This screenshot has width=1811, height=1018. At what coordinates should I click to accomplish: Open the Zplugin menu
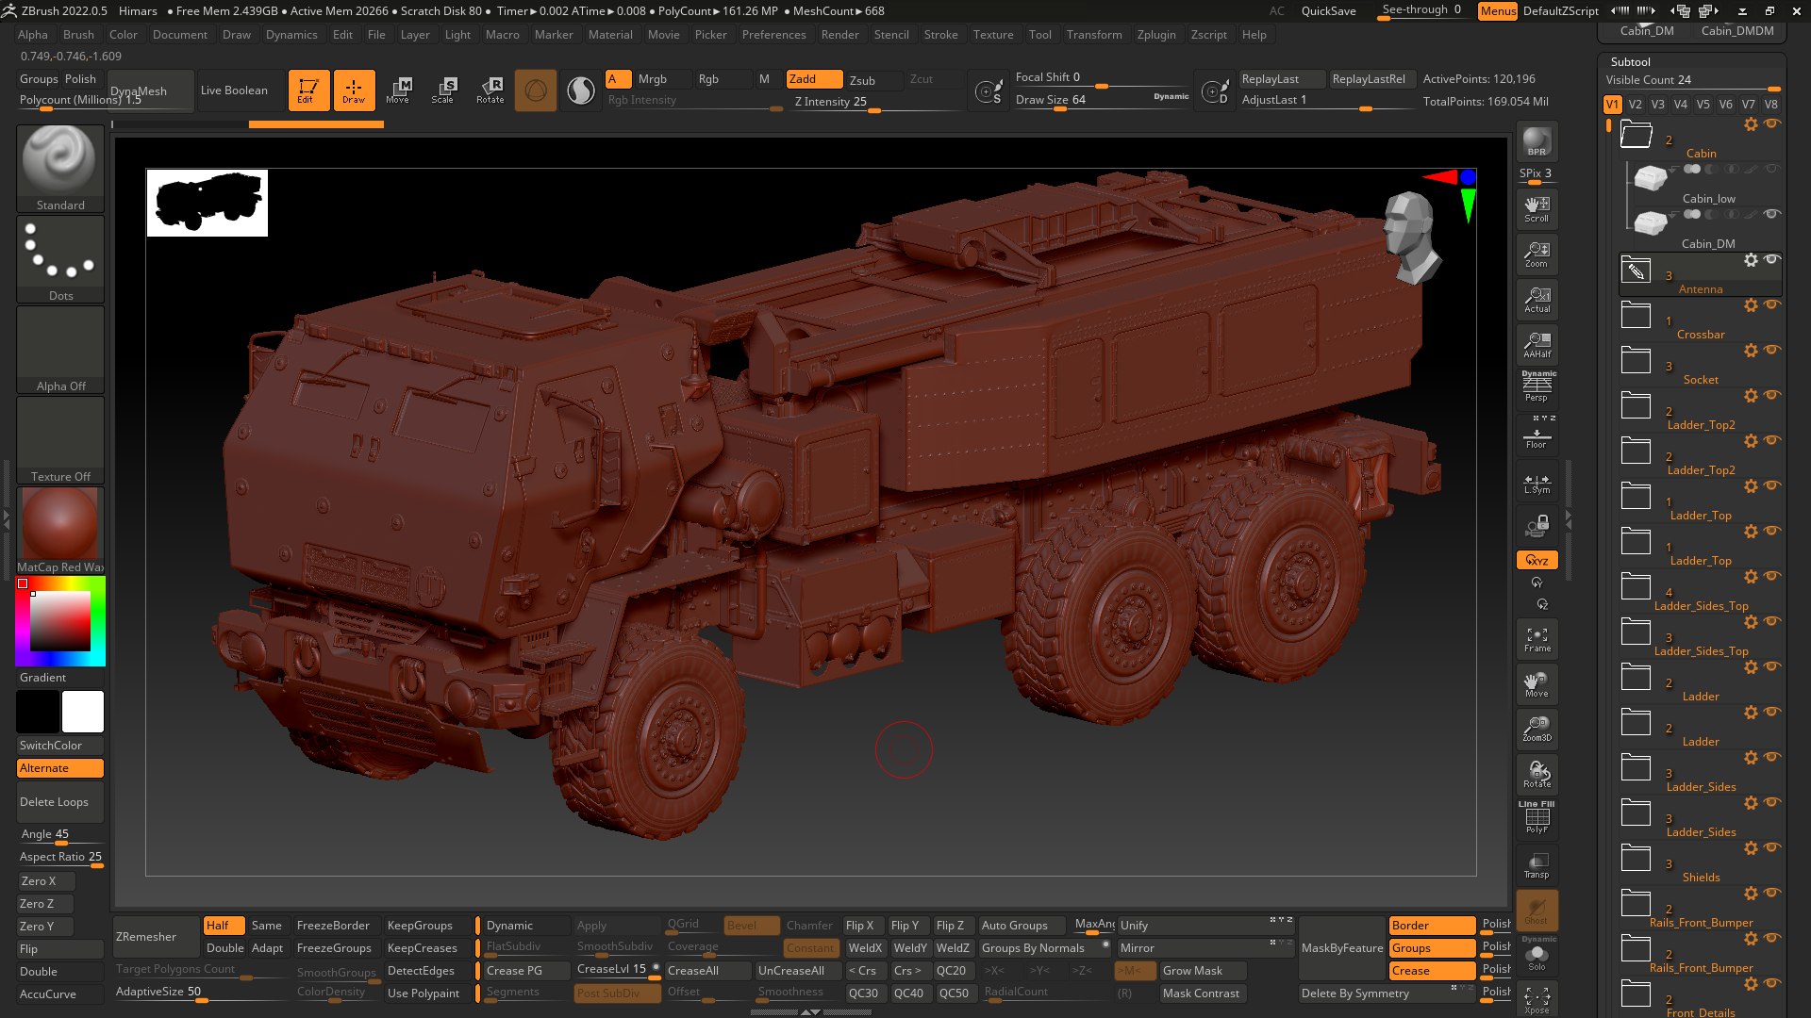point(1156,35)
